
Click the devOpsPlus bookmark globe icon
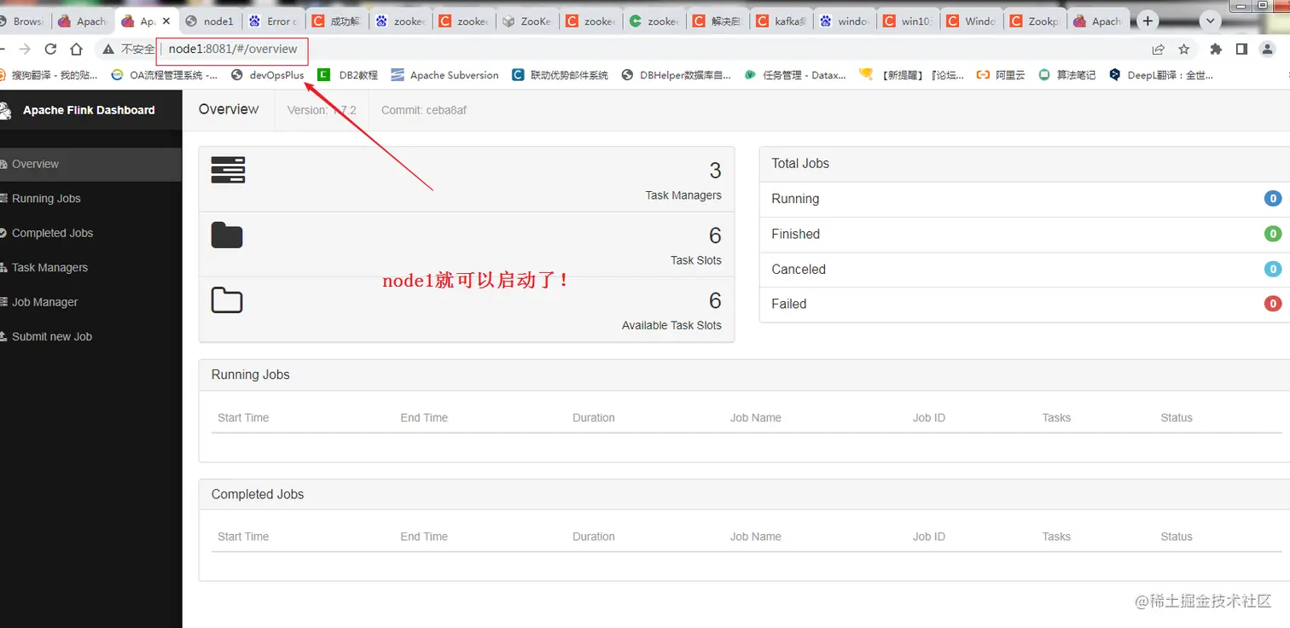click(237, 75)
